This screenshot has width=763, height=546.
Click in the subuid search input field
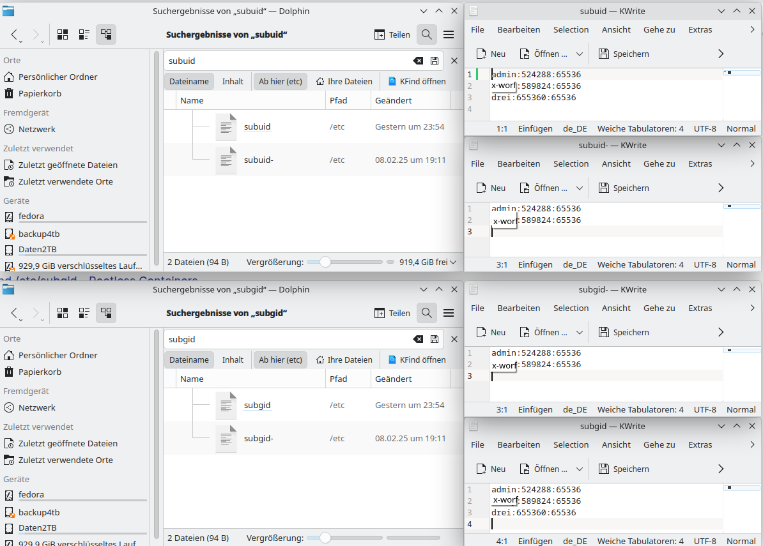pos(289,61)
